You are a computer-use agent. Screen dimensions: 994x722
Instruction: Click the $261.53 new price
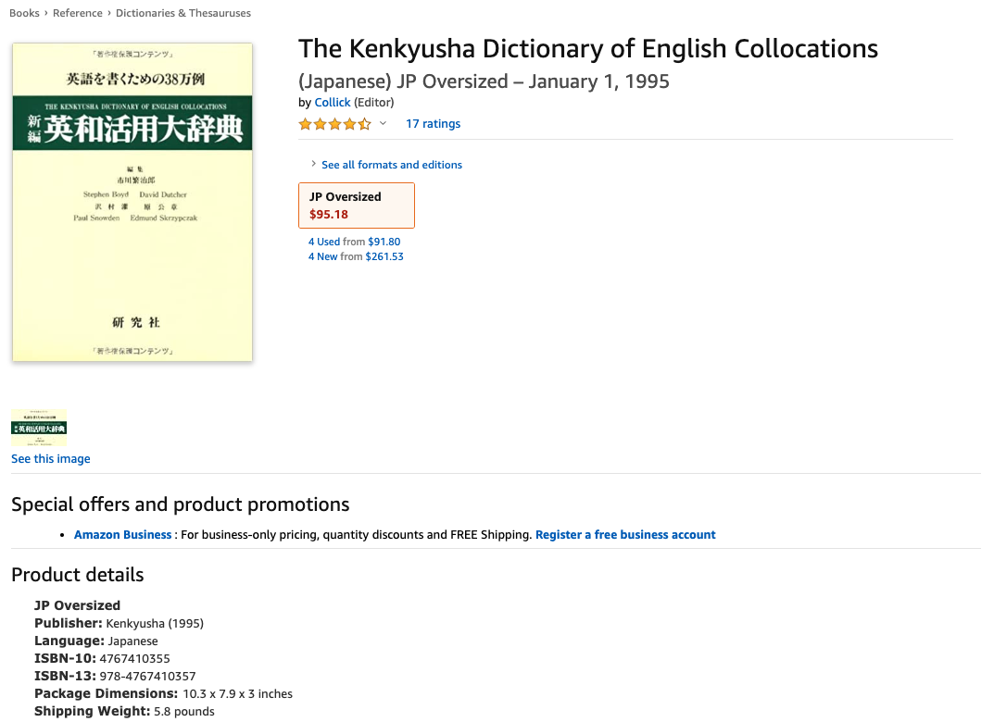pos(384,256)
